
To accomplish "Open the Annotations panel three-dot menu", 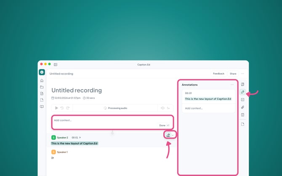I will tap(232, 85).
